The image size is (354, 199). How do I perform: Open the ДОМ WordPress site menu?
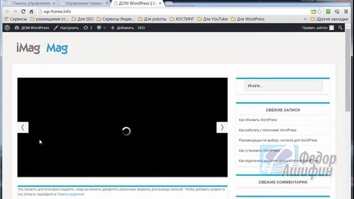tap(32, 28)
